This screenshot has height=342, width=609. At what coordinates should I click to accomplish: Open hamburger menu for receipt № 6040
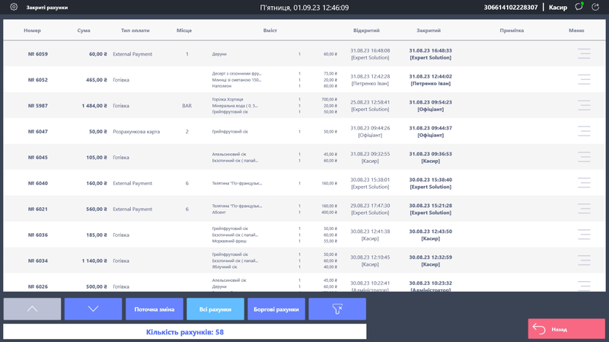[x=584, y=183]
